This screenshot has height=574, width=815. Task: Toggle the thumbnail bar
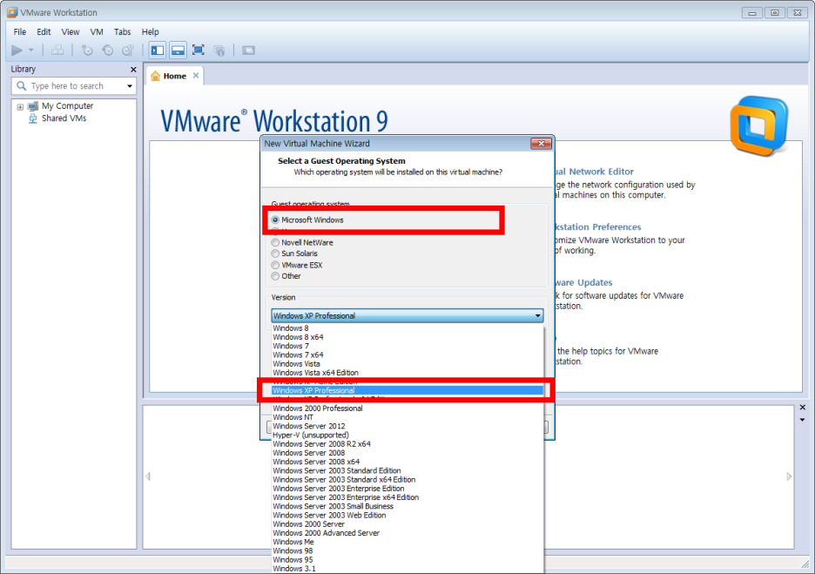coord(178,50)
